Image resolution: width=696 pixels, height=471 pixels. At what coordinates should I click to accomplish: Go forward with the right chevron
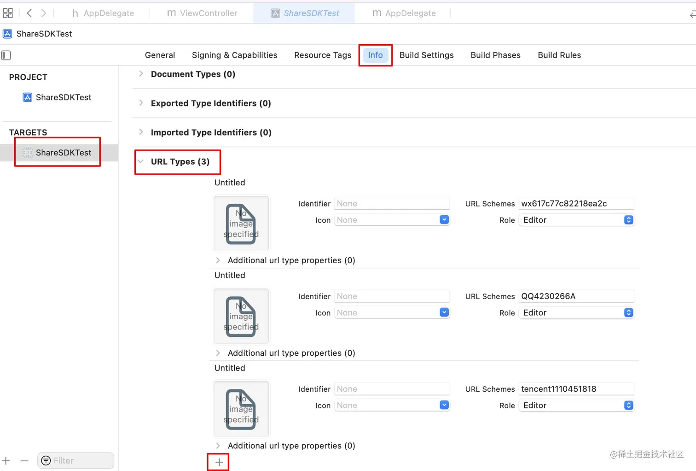pyautogui.click(x=43, y=13)
